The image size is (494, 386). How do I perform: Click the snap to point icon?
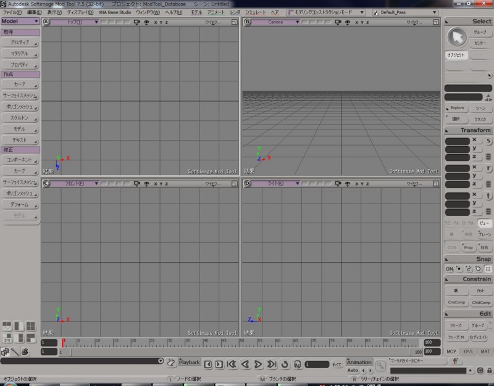pos(459,269)
